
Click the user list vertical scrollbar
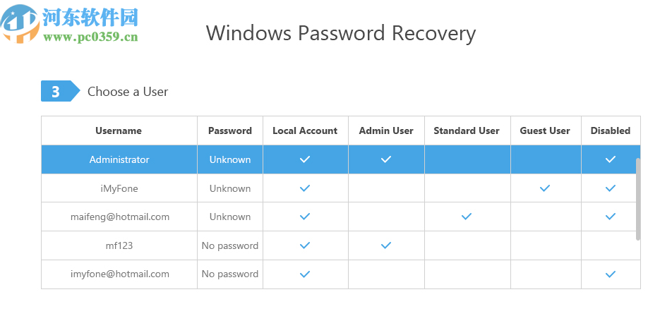click(x=638, y=199)
